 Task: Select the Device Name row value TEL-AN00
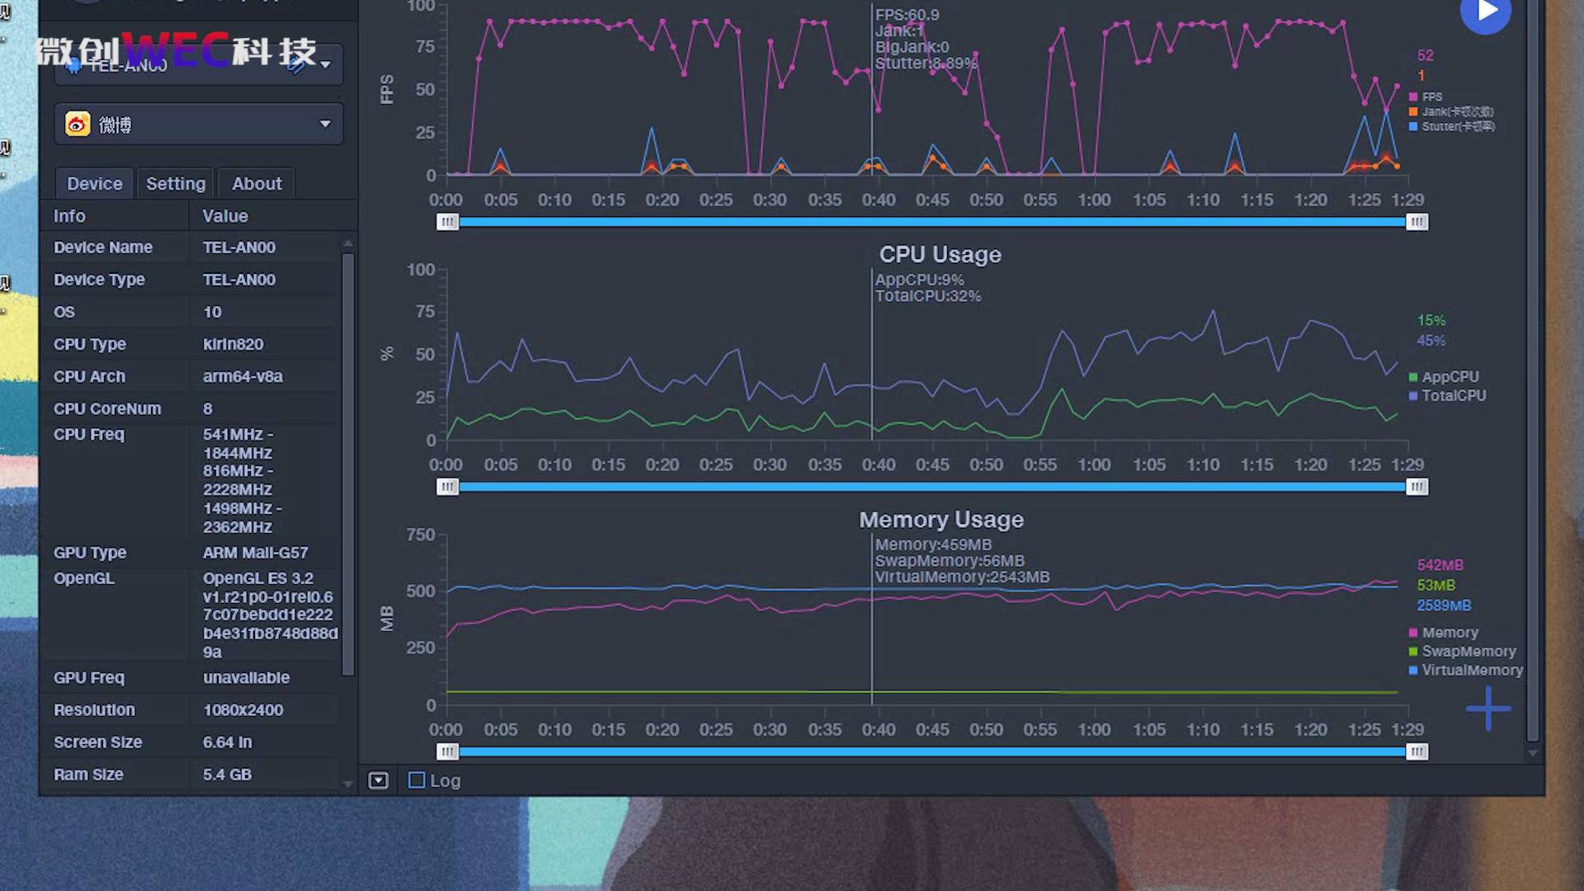click(239, 247)
